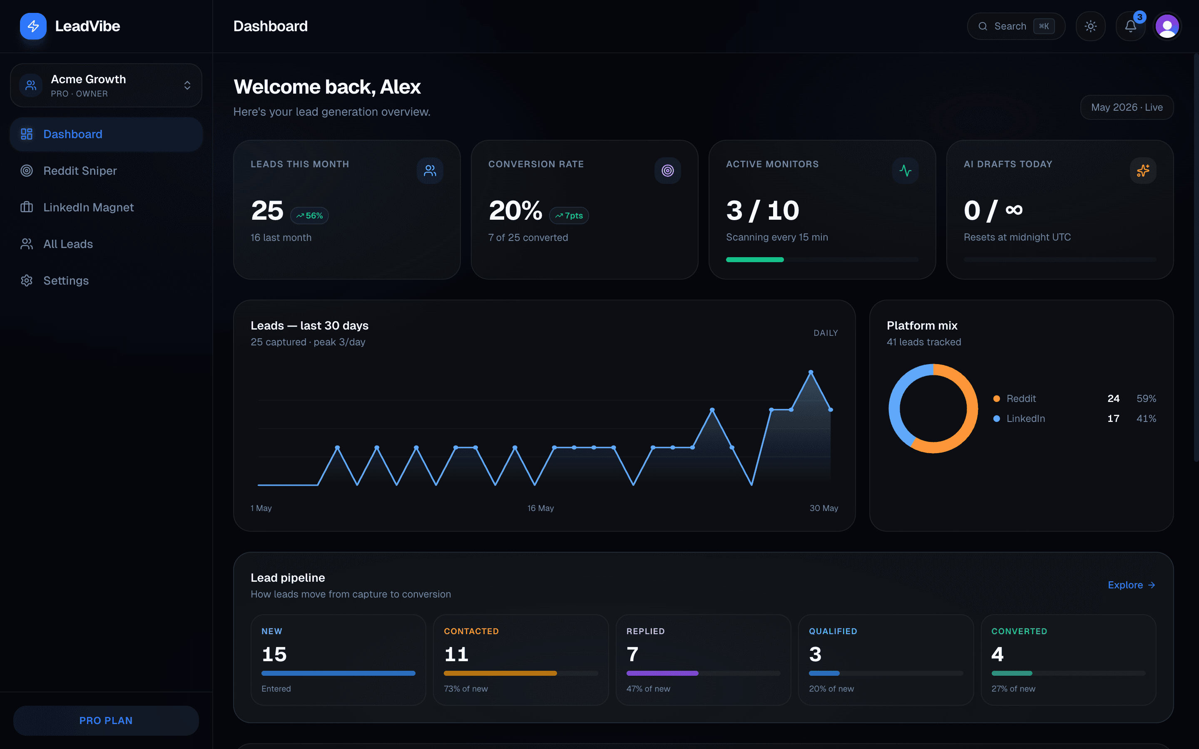This screenshot has height=749, width=1199.
Task: Click the QUALIFIED pipeline stage card
Action: (886, 660)
